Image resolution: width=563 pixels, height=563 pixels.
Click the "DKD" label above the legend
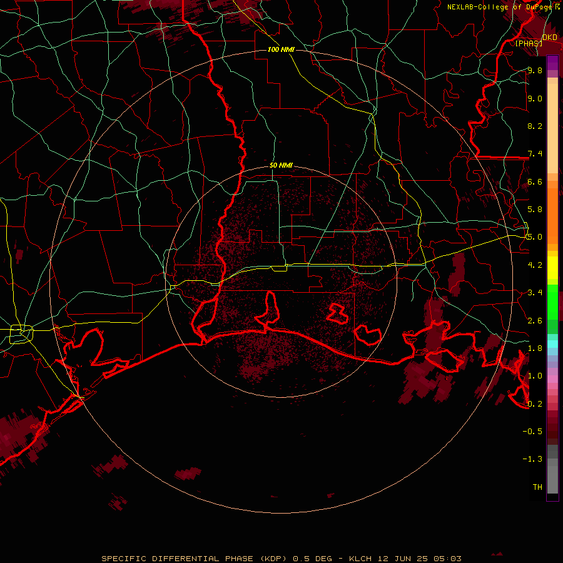click(x=550, y=38)
